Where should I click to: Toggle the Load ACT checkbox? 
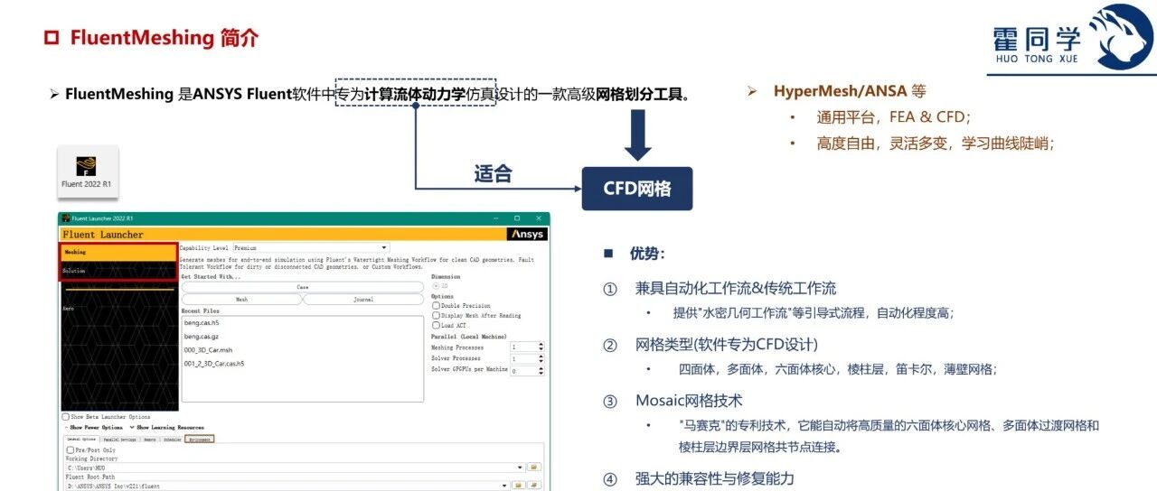pyautogui.click(x=436, y=326)
